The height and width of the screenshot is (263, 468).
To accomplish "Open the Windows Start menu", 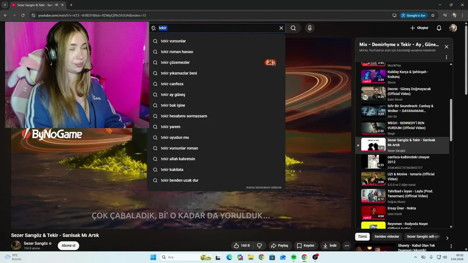I will point(153,257).
